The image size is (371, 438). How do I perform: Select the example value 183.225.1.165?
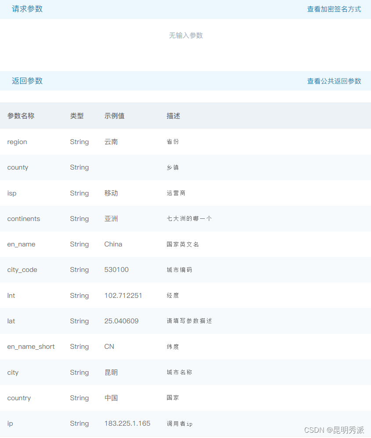(x=127, y=424)
